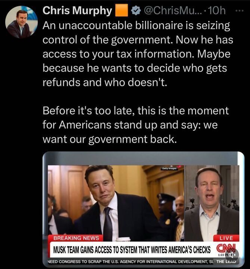
Task: Open Chris Murphy's profile avatar
Action: [21, 22]
